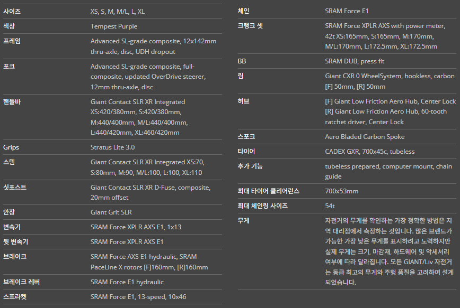Select the 'Tempest Purple' color value

[114, 26]
